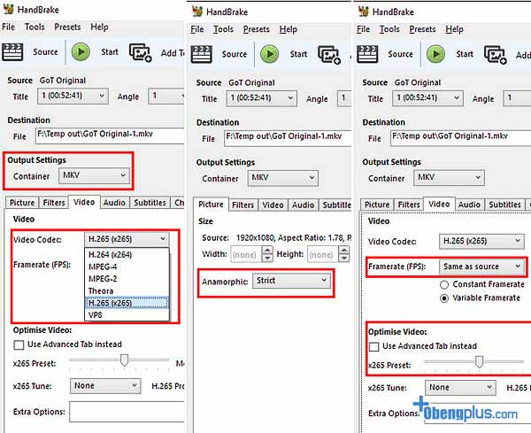Image resolution: width=531 pixels, height=433 pixels.
Task: Open Presets menu in right window
Action: (422, 29)
